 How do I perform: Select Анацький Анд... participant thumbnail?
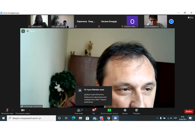[155, 21]
